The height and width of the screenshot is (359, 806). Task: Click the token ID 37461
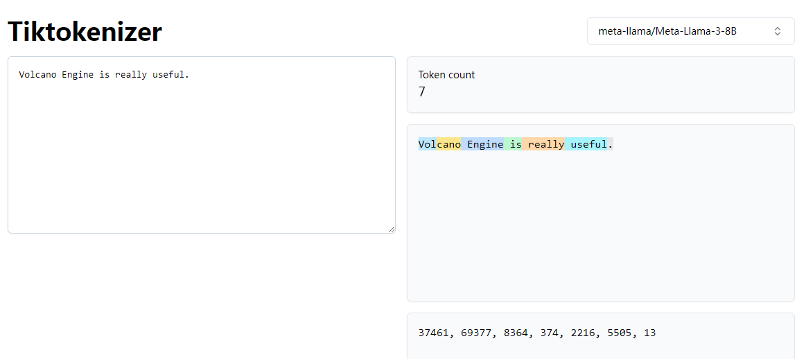(433, 333)
